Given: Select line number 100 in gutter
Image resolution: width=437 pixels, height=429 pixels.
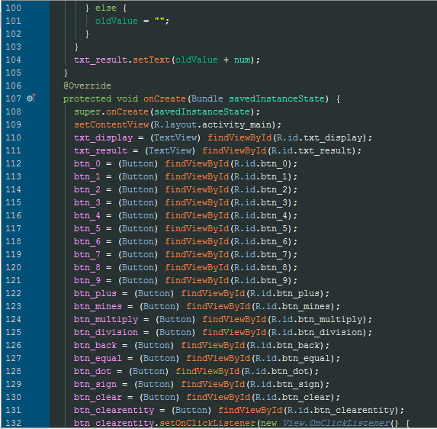Looking at the screenshot, I should [x=14, y=8].
